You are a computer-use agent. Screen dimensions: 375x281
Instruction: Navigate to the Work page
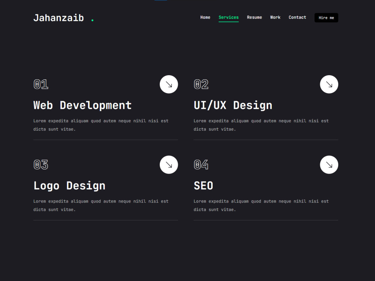click(275, 18)
